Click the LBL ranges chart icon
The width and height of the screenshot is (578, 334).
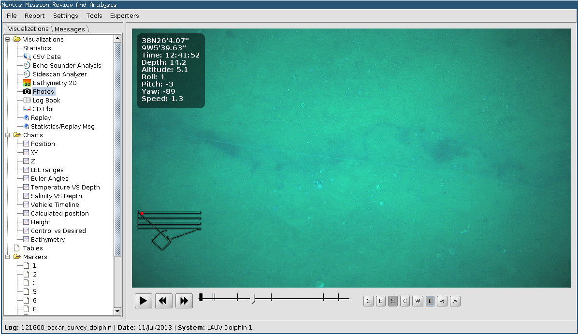(x=26, y=170)
